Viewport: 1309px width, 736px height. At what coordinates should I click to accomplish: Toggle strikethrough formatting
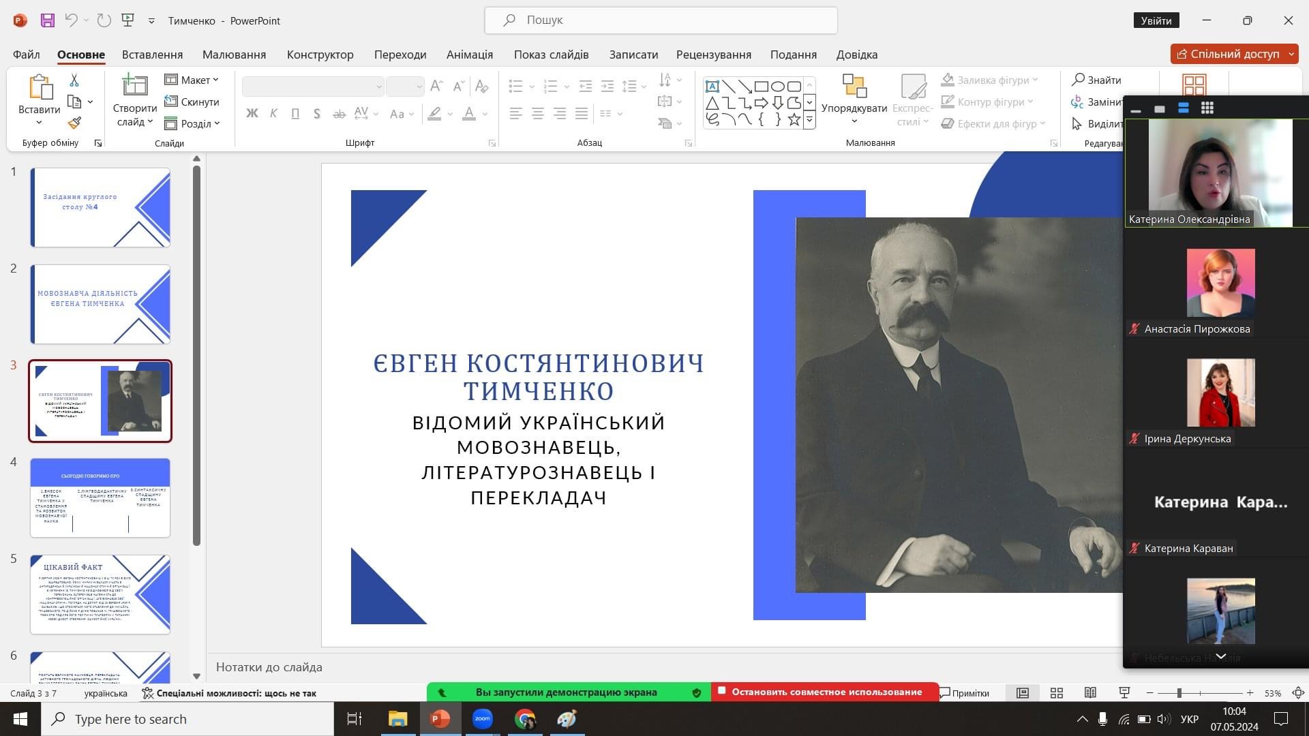(339, 114)
